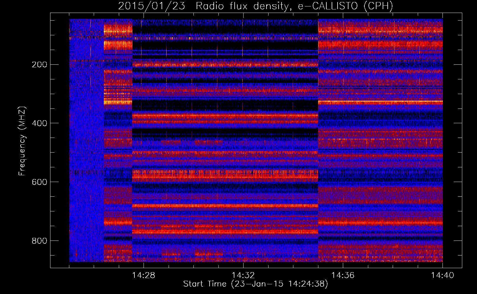Image resolution: width=477 pixels, height=294 pixels.
Task: Click the 14:40 time tick label
Action: (443, 275)
